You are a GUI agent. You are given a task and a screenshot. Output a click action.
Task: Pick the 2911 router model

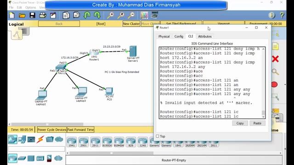pos(95,142)
